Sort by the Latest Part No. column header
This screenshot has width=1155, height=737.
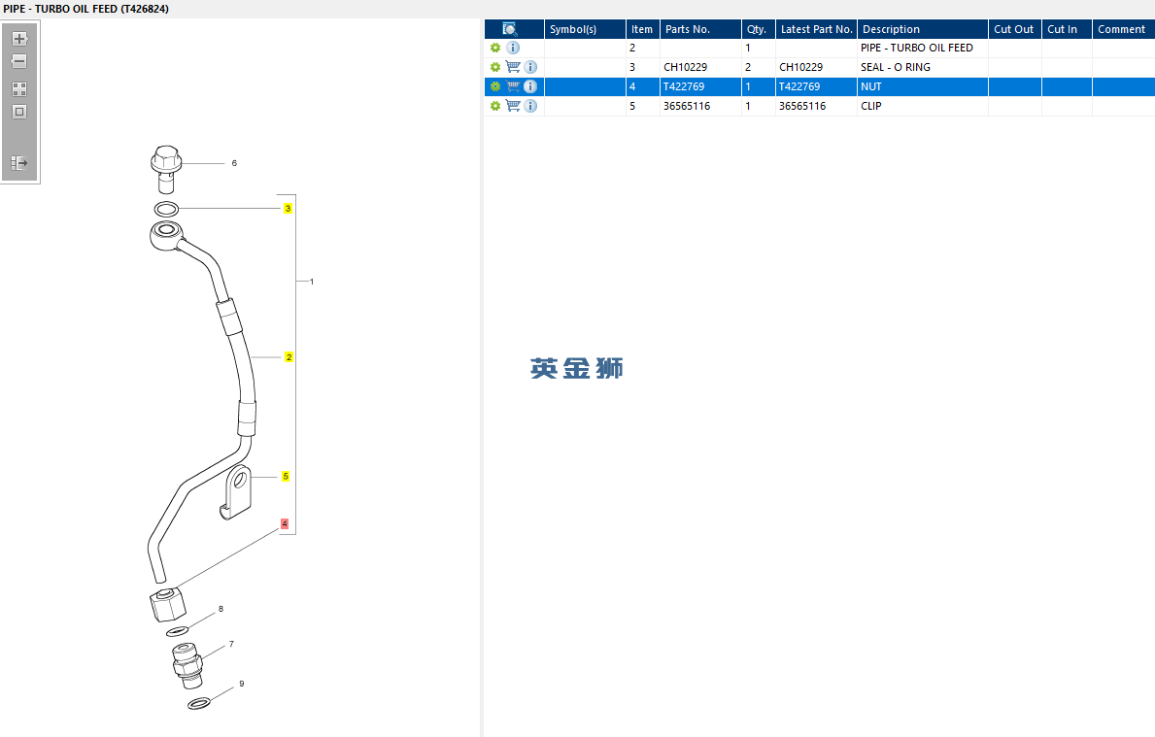pyautogui.click(x=816, y=29)
